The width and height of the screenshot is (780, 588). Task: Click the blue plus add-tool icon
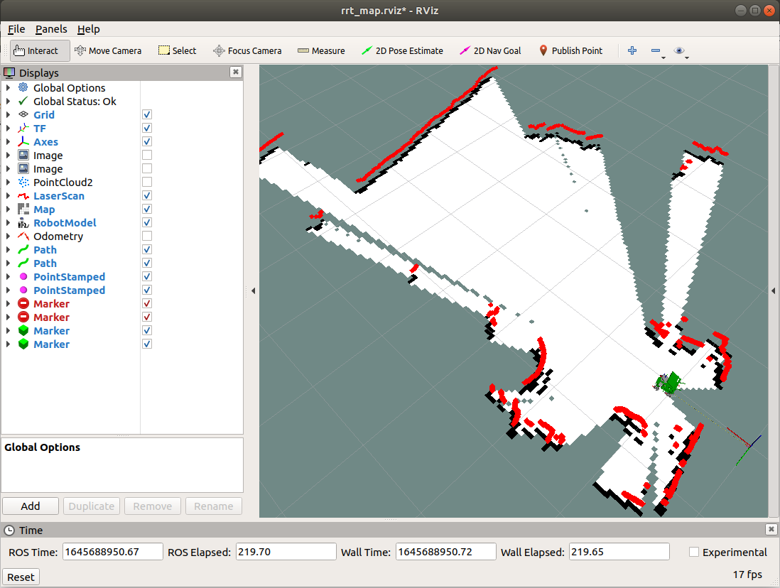(x=632, y=50)
